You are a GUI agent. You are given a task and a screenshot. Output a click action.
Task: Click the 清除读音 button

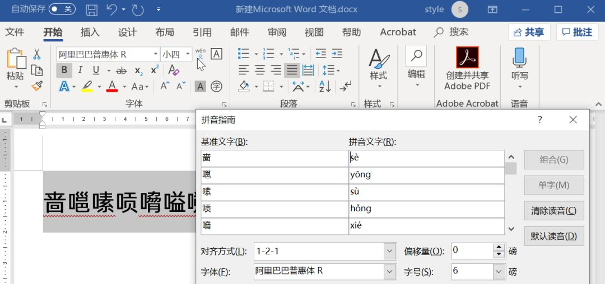coord(553,211)
